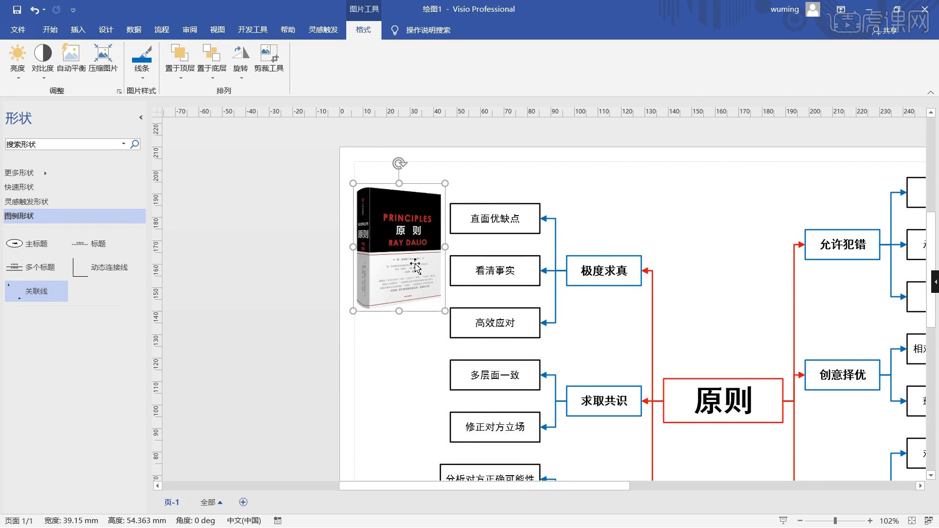Screen dimensions: 939x528
Task: Click the Save icon in quick access toolbar
Action: tap(16, 9)
